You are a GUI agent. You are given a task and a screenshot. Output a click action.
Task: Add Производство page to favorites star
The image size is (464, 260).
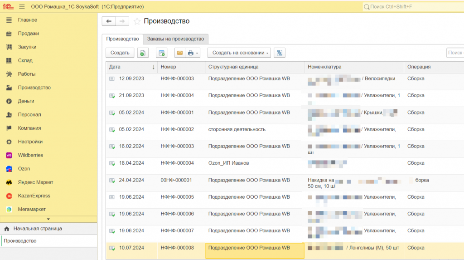[137, 21]
